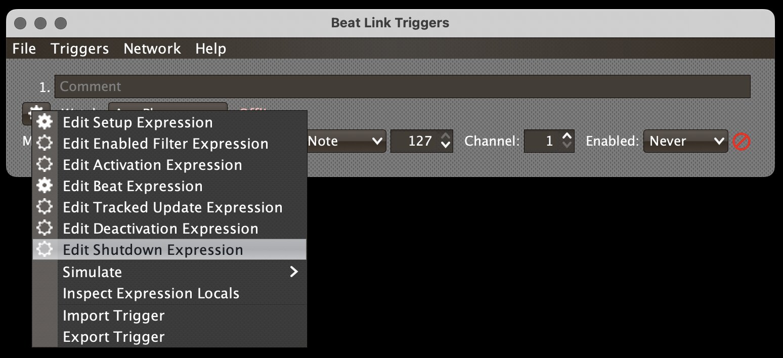The width and height of the screenshot is (783, 358).
Task: Expand the Simulate submenu arrow
Action: [294, 272]
